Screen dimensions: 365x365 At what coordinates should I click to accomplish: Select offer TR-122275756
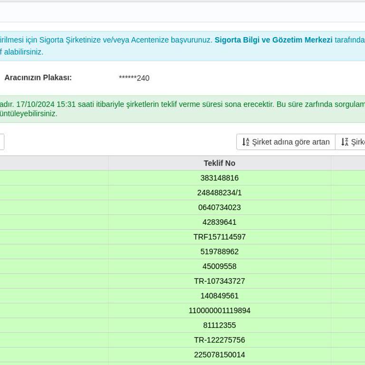(220, 340)
